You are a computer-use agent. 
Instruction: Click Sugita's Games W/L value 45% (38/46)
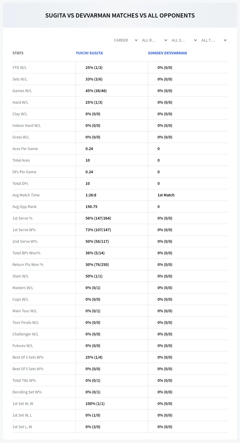pyautogui.click(x=96, y=91)
